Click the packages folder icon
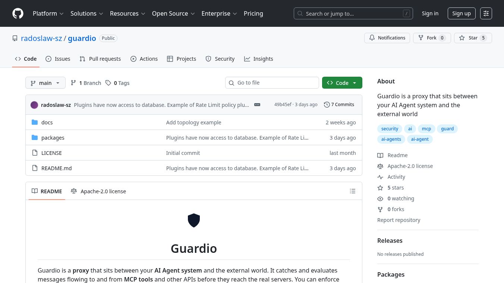The image size is (504, 283). tap(35, 138)
